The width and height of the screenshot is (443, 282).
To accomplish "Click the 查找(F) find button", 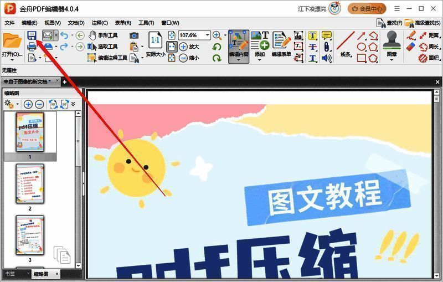I will tap(389, 23).
